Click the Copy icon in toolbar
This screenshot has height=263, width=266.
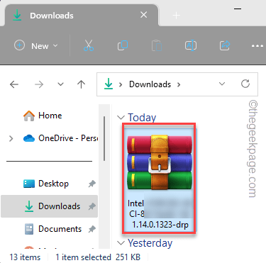[x=123, y=45]
